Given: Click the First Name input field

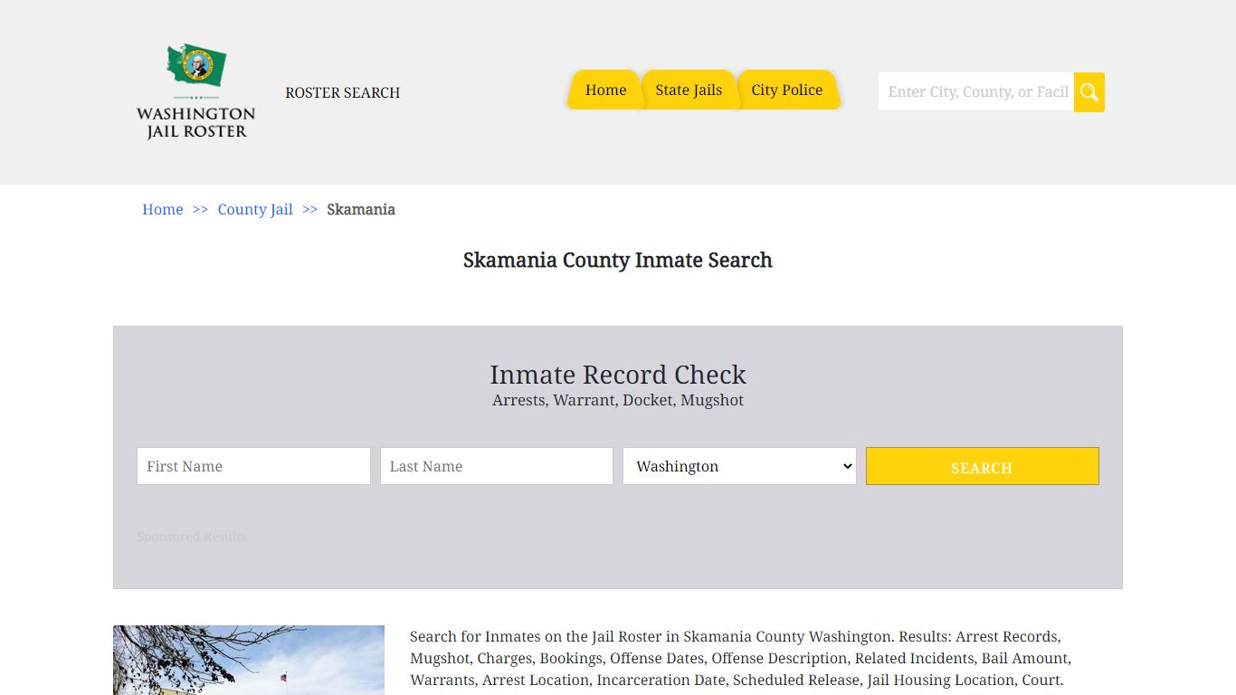Looking at the screenshot, I should (253, 466).
